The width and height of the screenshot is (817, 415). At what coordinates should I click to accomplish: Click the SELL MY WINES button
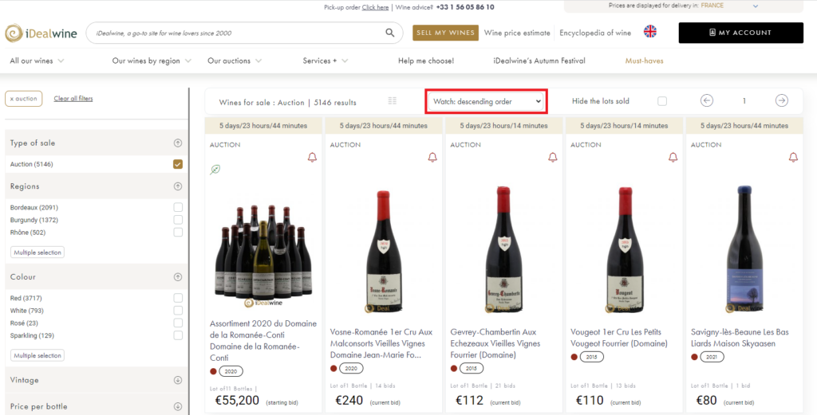point(445,33)
